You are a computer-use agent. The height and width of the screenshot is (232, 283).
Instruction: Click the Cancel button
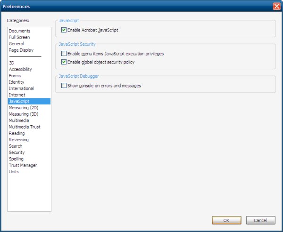[x=261, y=220]
